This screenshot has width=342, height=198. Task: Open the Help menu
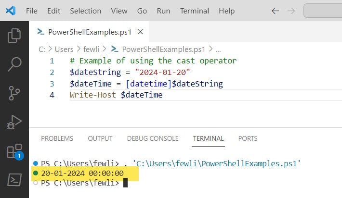point(226,11)
